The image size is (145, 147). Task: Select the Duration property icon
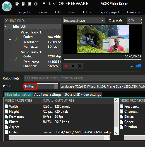click(122, 127)
